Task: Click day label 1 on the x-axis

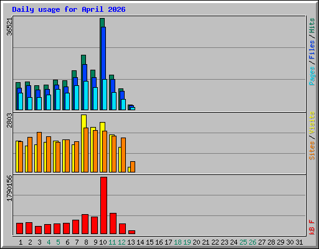Action: pos(21,242)
